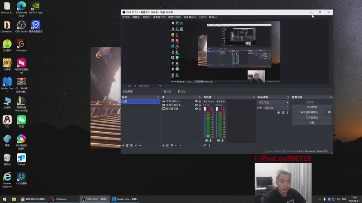The image size is (362, 203).
Task: Click the Start Recording button
Action: tap(312, 107)
